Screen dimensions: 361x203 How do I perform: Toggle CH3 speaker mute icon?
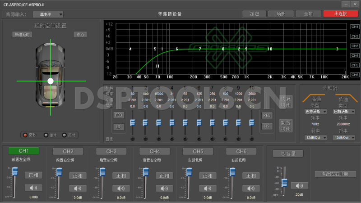point(120,188)
